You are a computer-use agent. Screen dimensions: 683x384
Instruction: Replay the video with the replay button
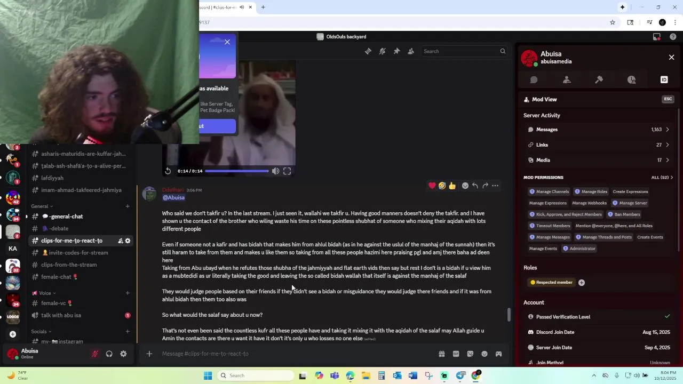click(168, 171)
